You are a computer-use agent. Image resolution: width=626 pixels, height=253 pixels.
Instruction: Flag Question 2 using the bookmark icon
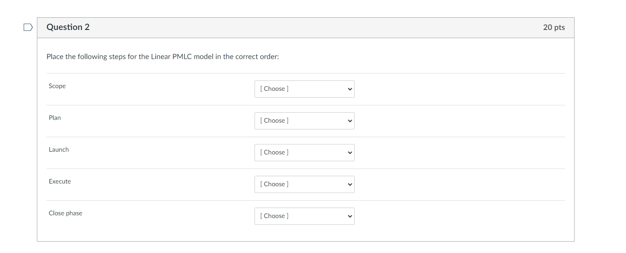[x=28, y=27]
